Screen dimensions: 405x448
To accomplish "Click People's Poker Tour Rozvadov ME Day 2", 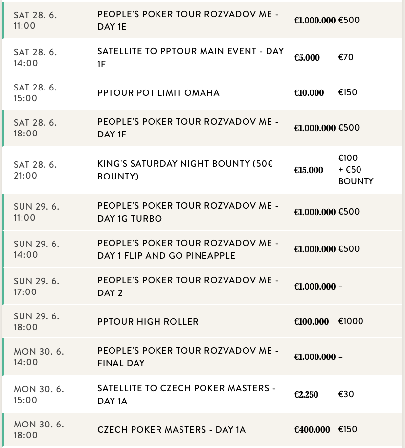I will 188,287.
